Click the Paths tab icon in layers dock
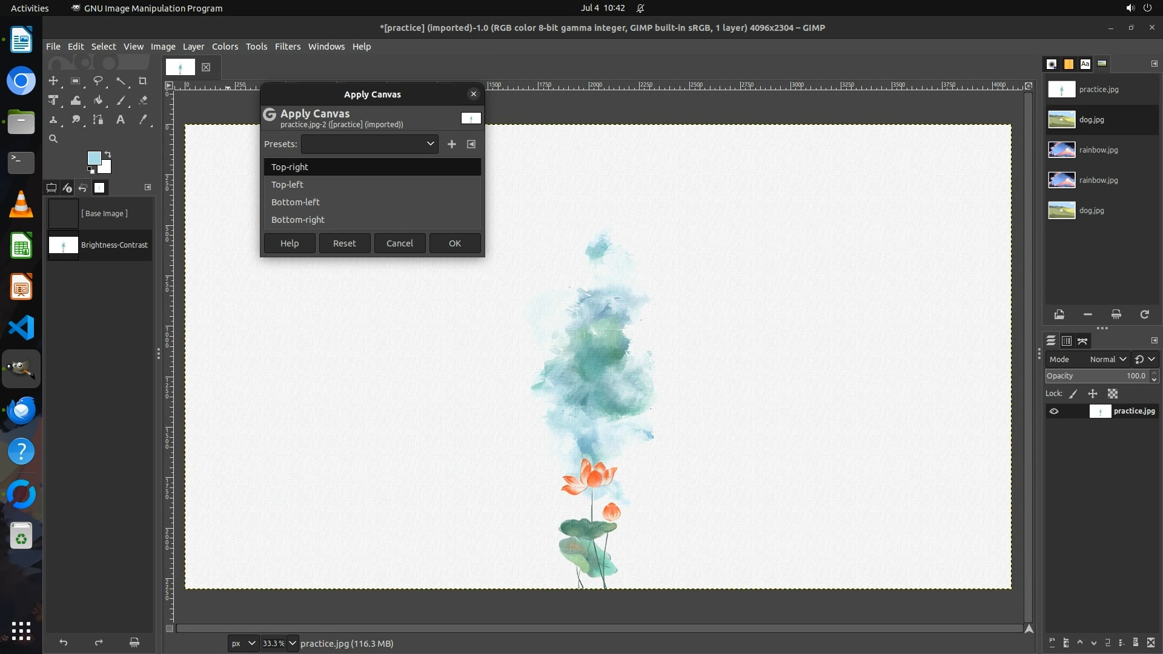The width and height of the screenshot is (1163, 654). click(1082, 341)
